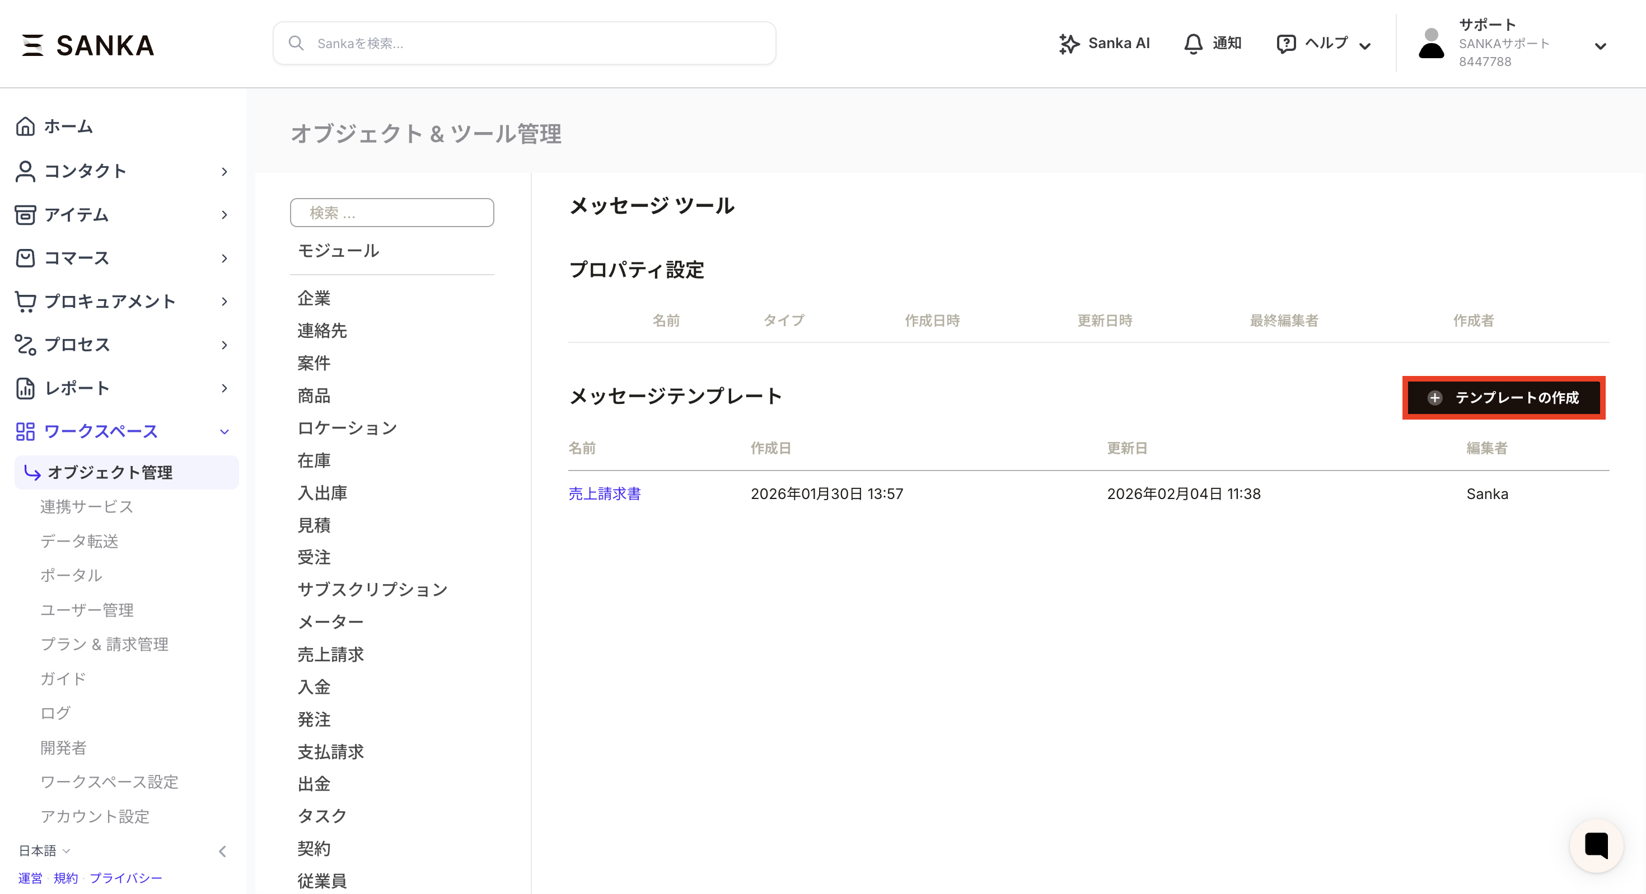
Task: Open the chat bubble in bottom corner
Action: (x=1596, y=845)
